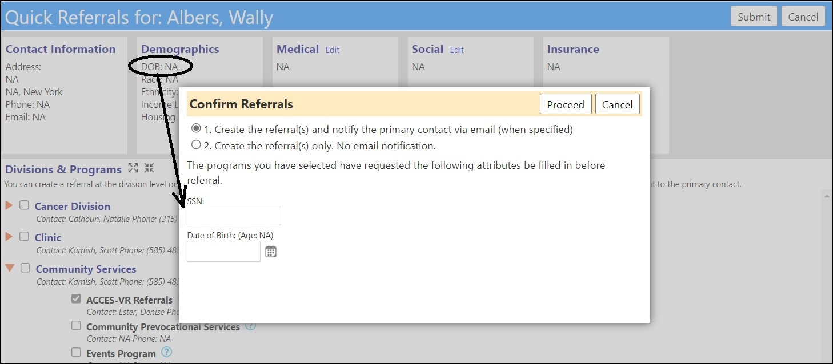Screen dimensions: 833x364
Task: Open help icon beside Events Program
Action: 166,352
